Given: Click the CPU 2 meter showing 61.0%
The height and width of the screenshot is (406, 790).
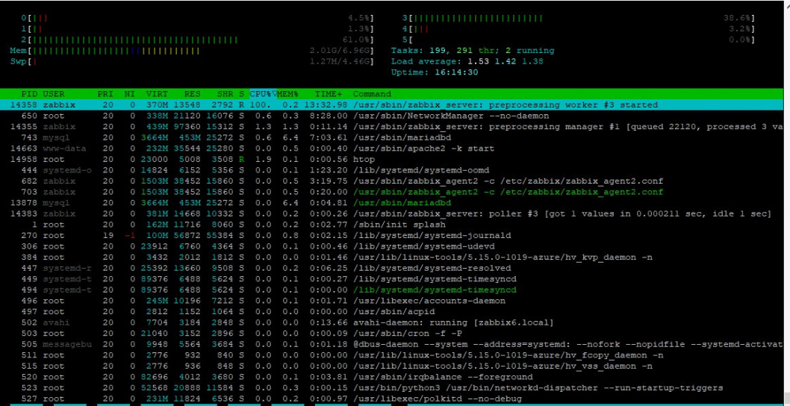Looking at the screenshot, I should 197,40.
